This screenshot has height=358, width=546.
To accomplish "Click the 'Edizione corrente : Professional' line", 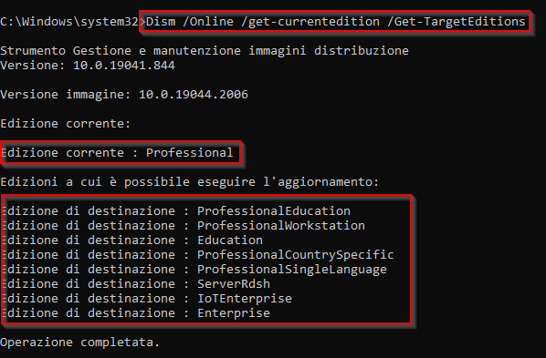I will [x=117, y=153].
